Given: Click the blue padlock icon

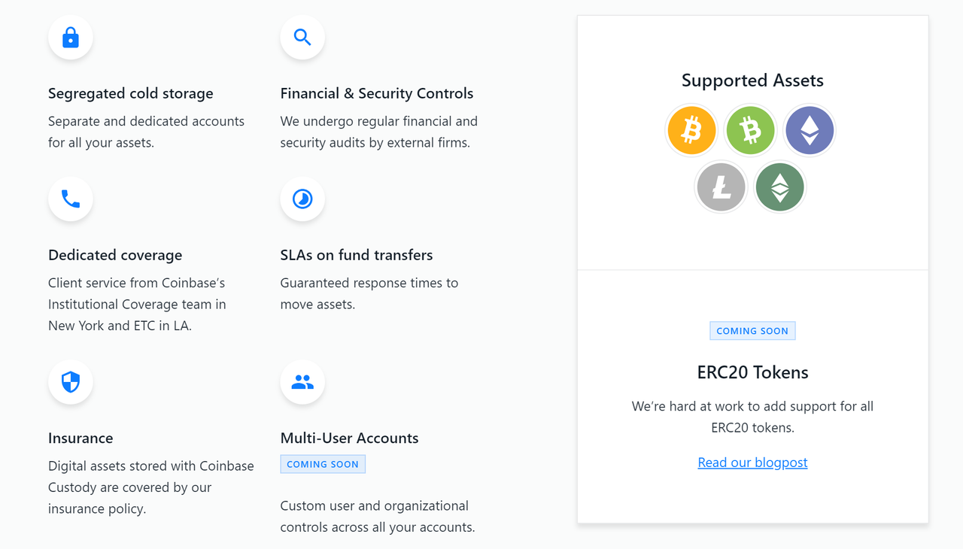Looking at the screenshot, I should (x=71, y=38).
